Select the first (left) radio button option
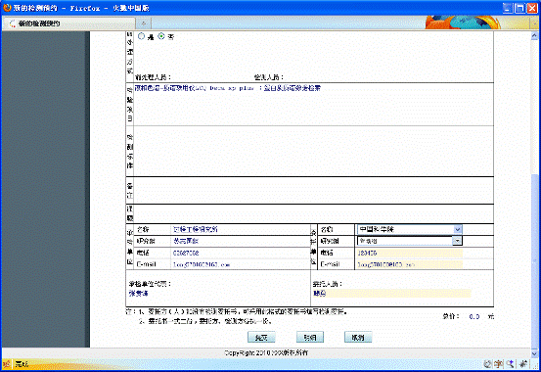Viewport: 541px width, 372px height. coord(141,36)
